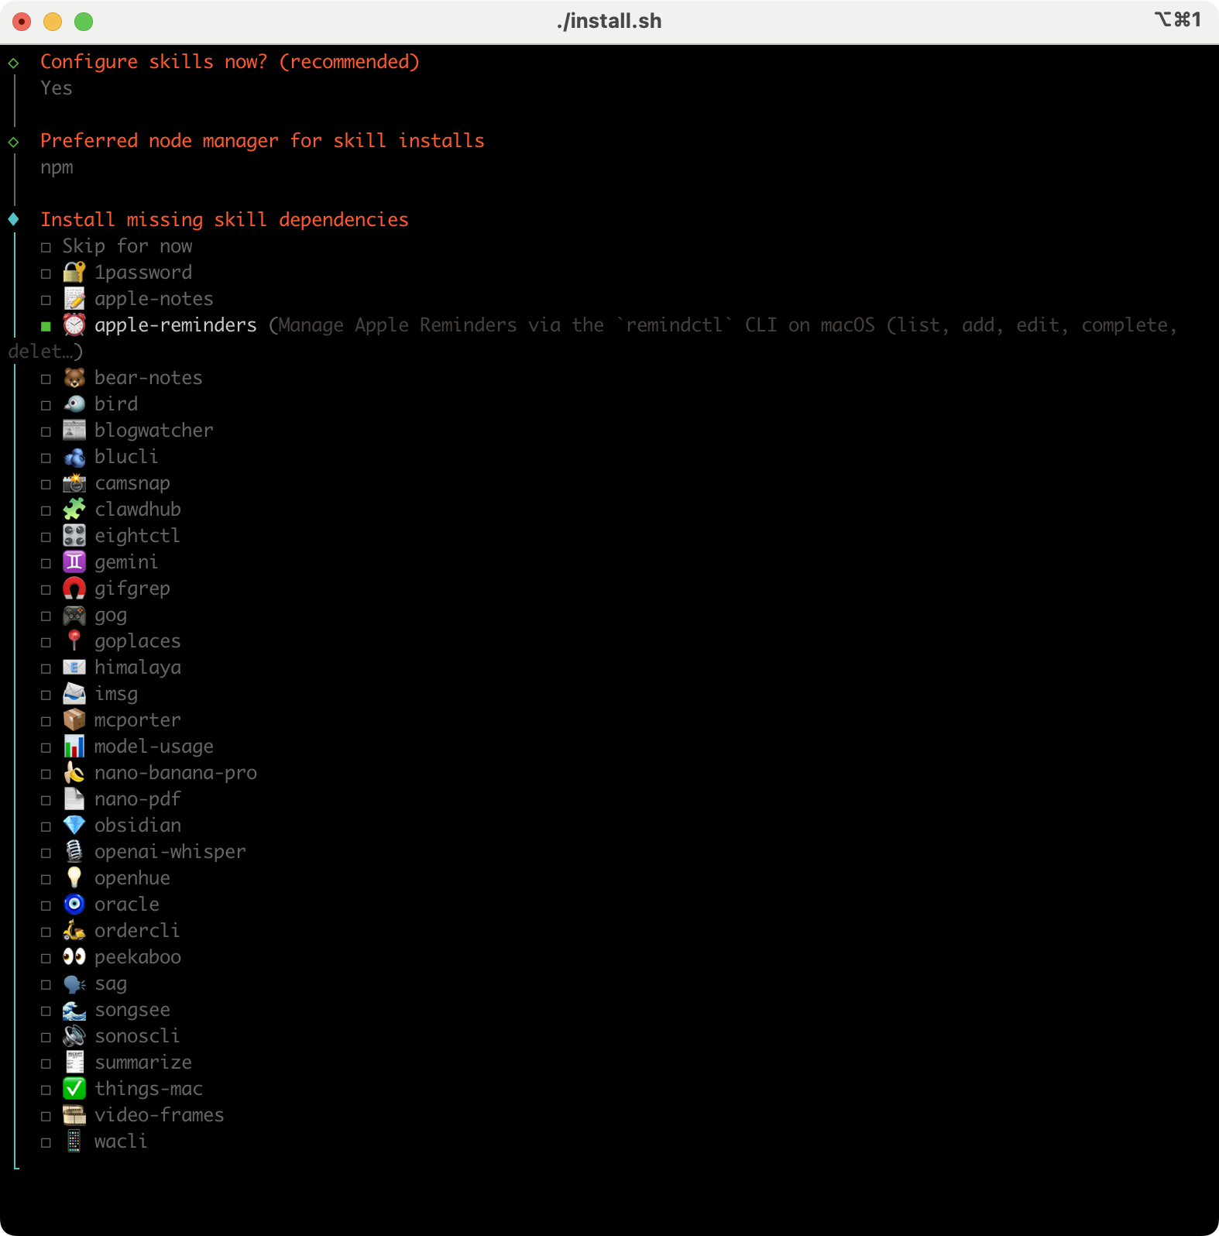This screenshot has height=1236, width=1219.
Task: Enable the gemini skill checkbox
Action: pyautogui.click(x=46, y=564)
